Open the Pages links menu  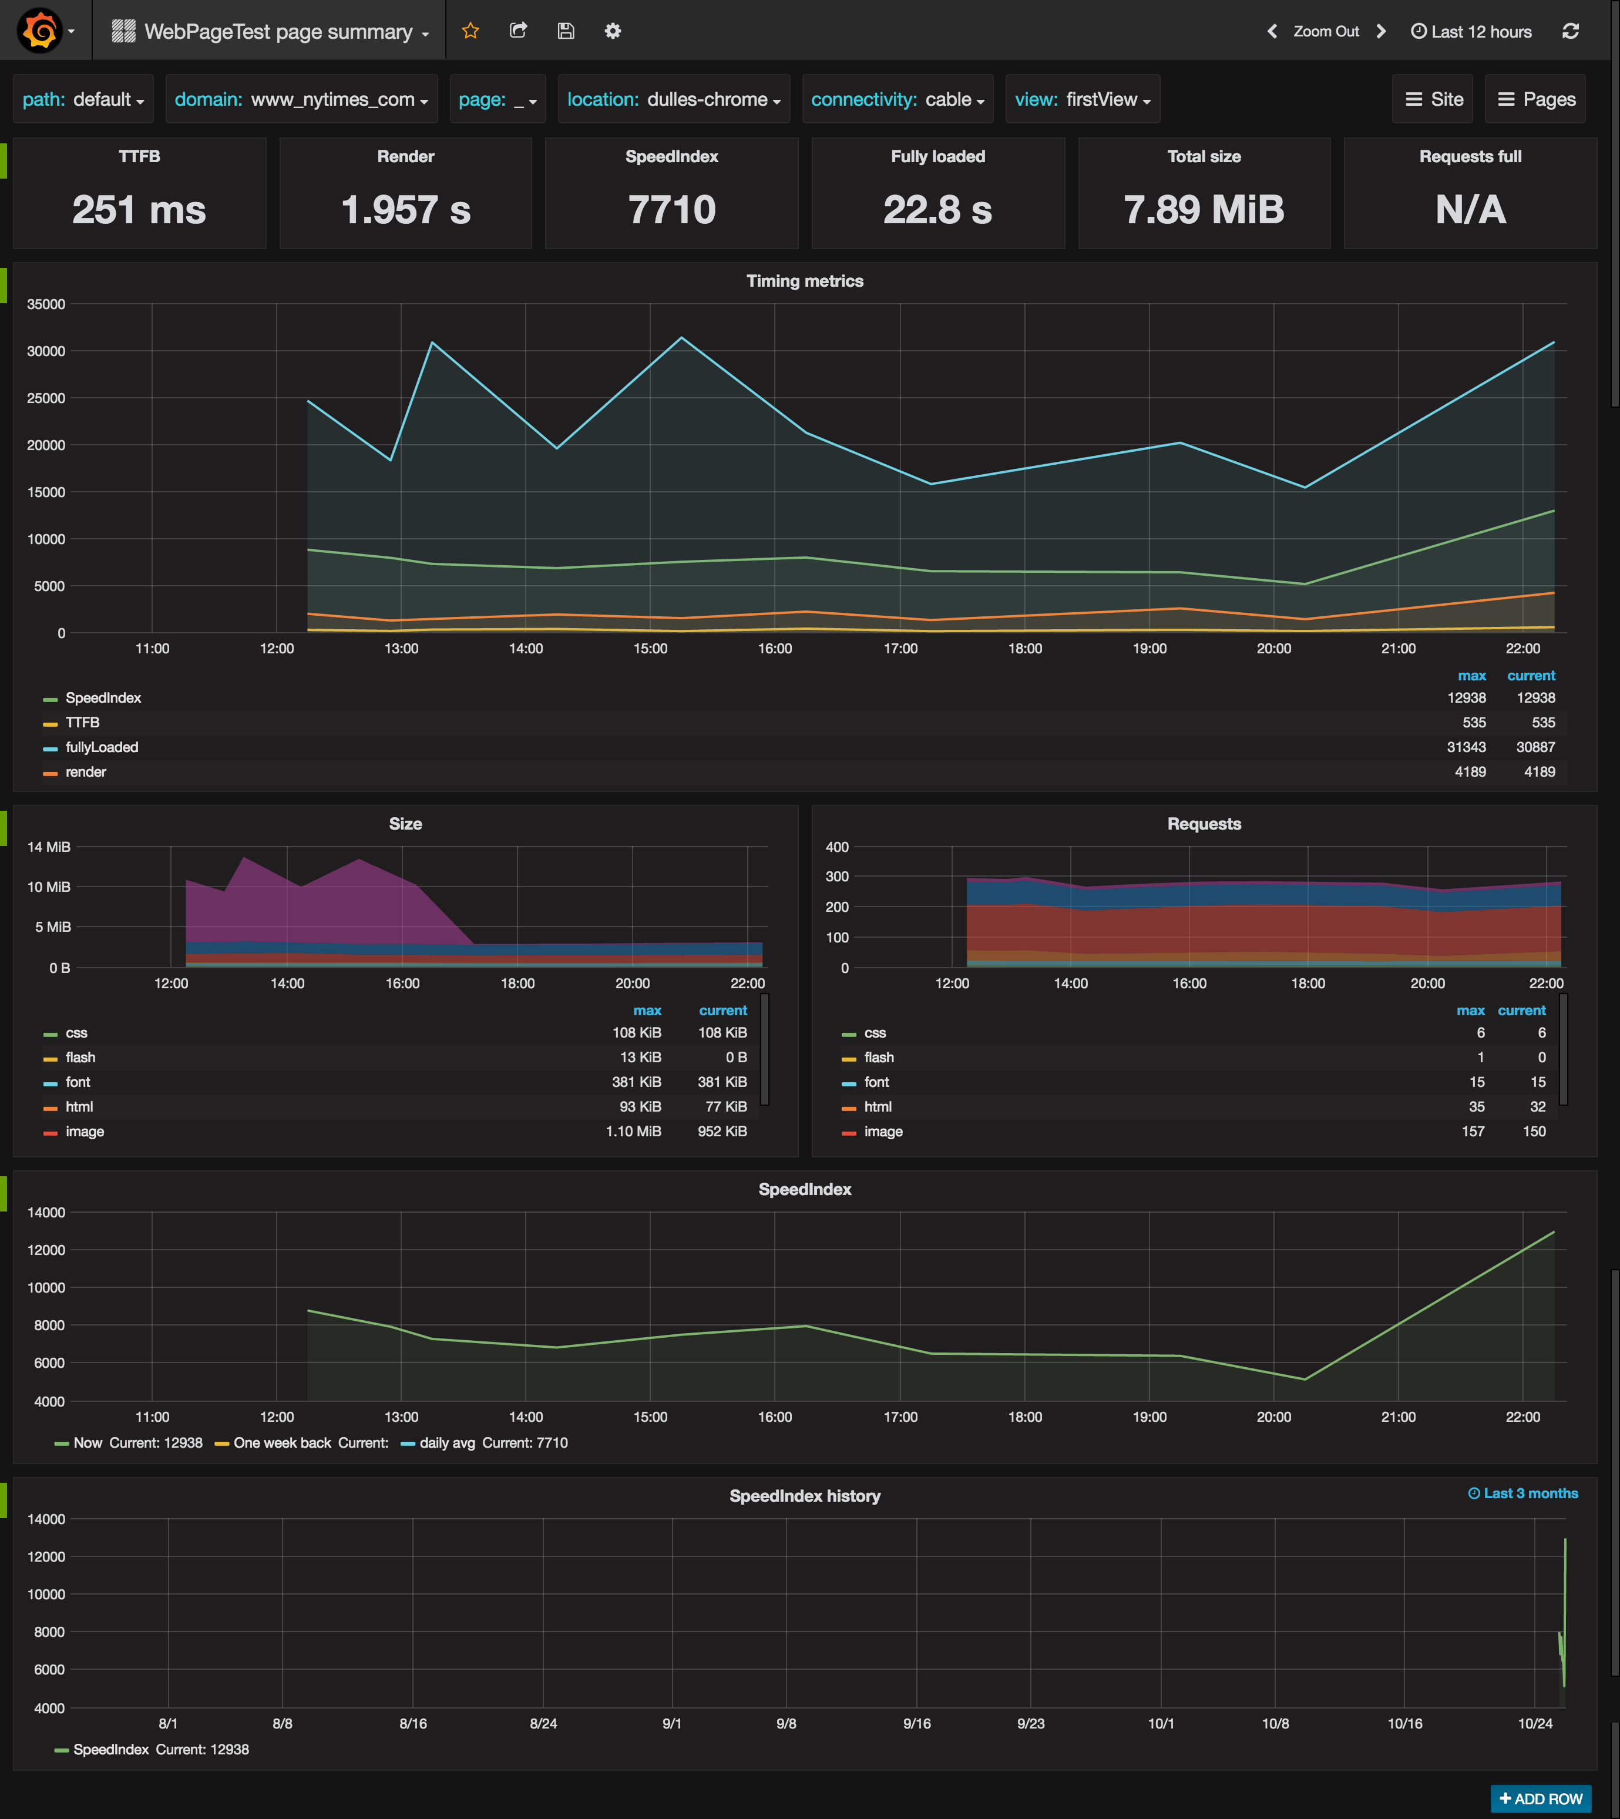coord(1537,100)
